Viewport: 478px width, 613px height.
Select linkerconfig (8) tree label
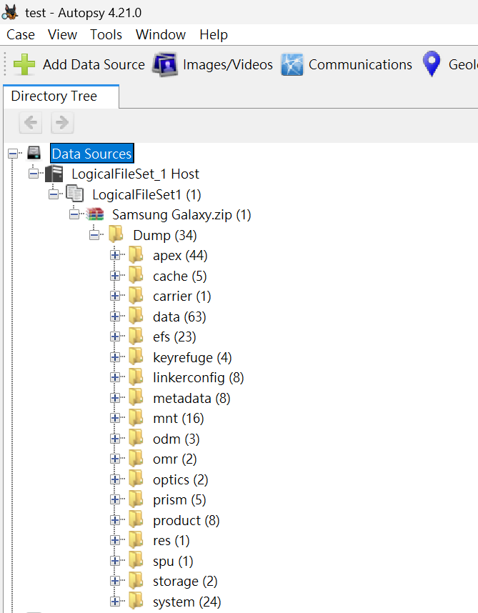click(199, 377)
